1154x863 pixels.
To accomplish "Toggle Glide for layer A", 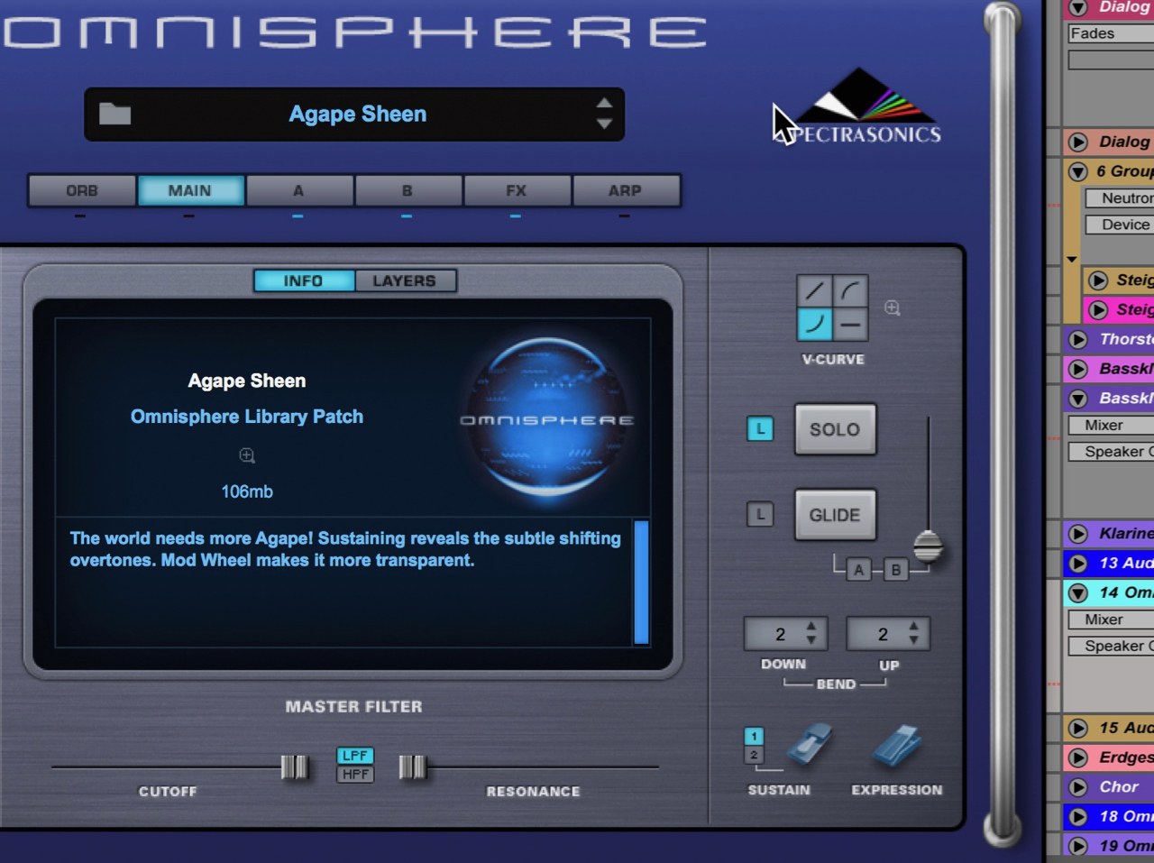I will [x=858, y=570].
